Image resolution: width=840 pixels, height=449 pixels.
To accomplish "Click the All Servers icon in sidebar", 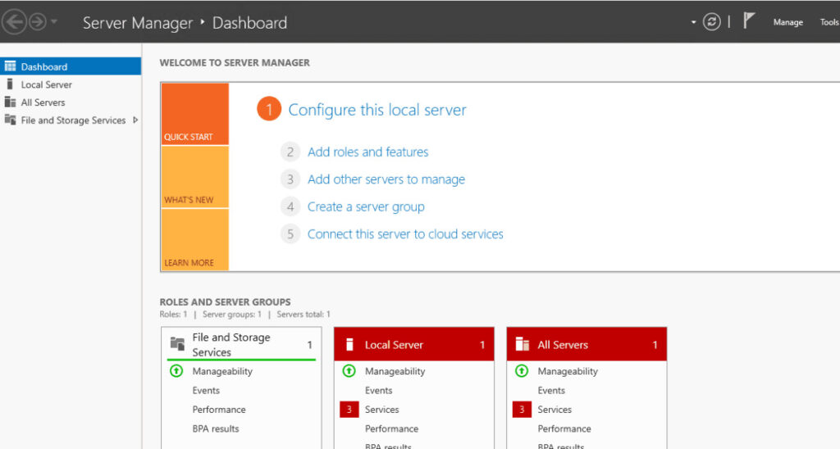I will point(10,102).
